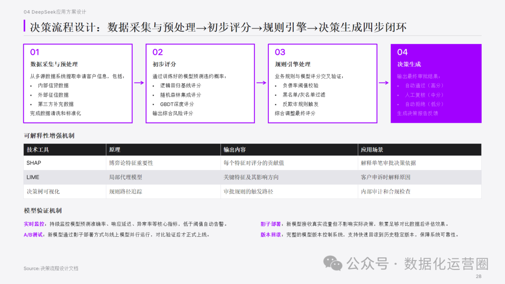The height and width of the screenshot is (284, 505).
Task: Select the line 输出综合风险评分
Action: pos(173,113)
